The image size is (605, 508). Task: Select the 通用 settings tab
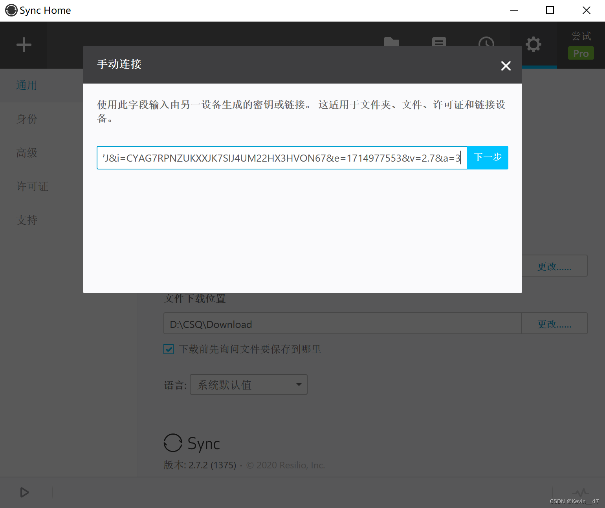[x=27, y=86]
